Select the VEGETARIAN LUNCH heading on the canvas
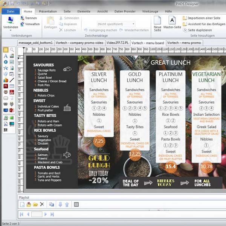Viewport: 226px width, 226px height. pos(206,77)
